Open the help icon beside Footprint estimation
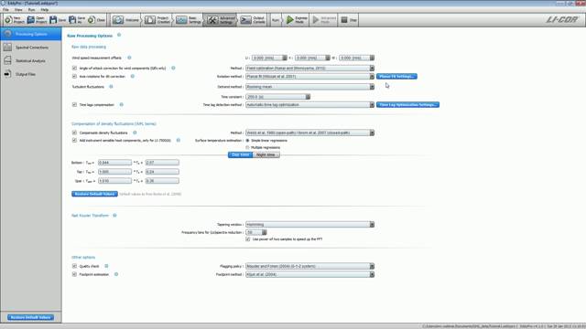The width and height of the screenshot is (586, 329). (116, 274)
